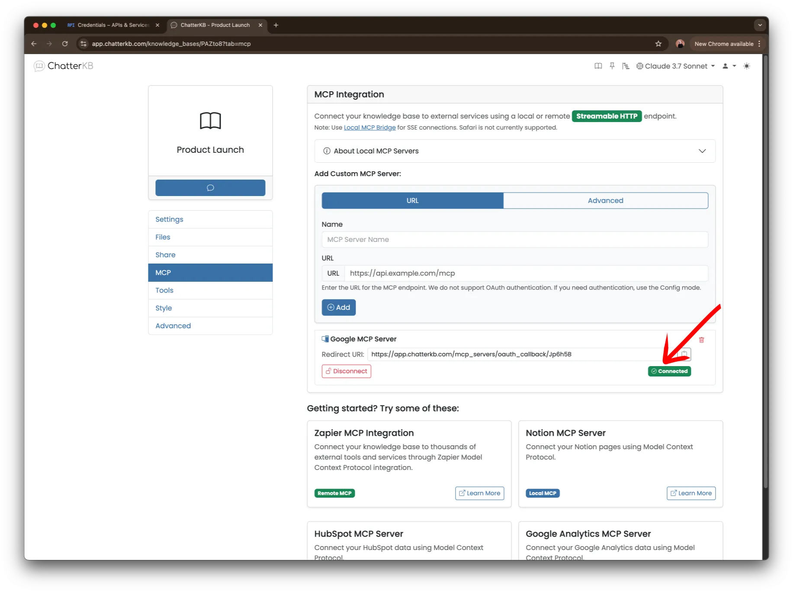Open the Chrome profile avatar
The width and height of the screenshot is (793, 592).
pyautogui.click(x=680, y=44)
